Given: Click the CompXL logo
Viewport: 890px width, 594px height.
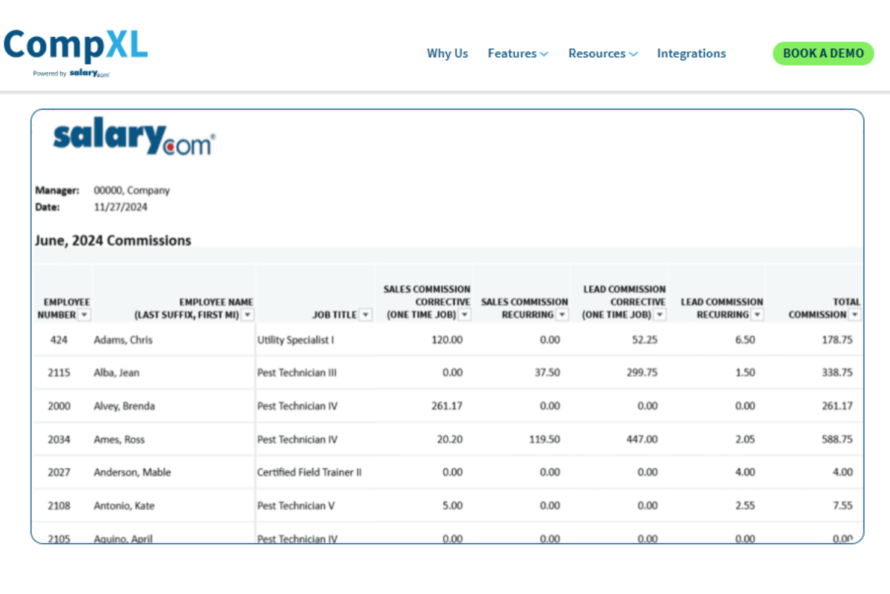Looking at the screenshot, I should (x=75, y=45).
